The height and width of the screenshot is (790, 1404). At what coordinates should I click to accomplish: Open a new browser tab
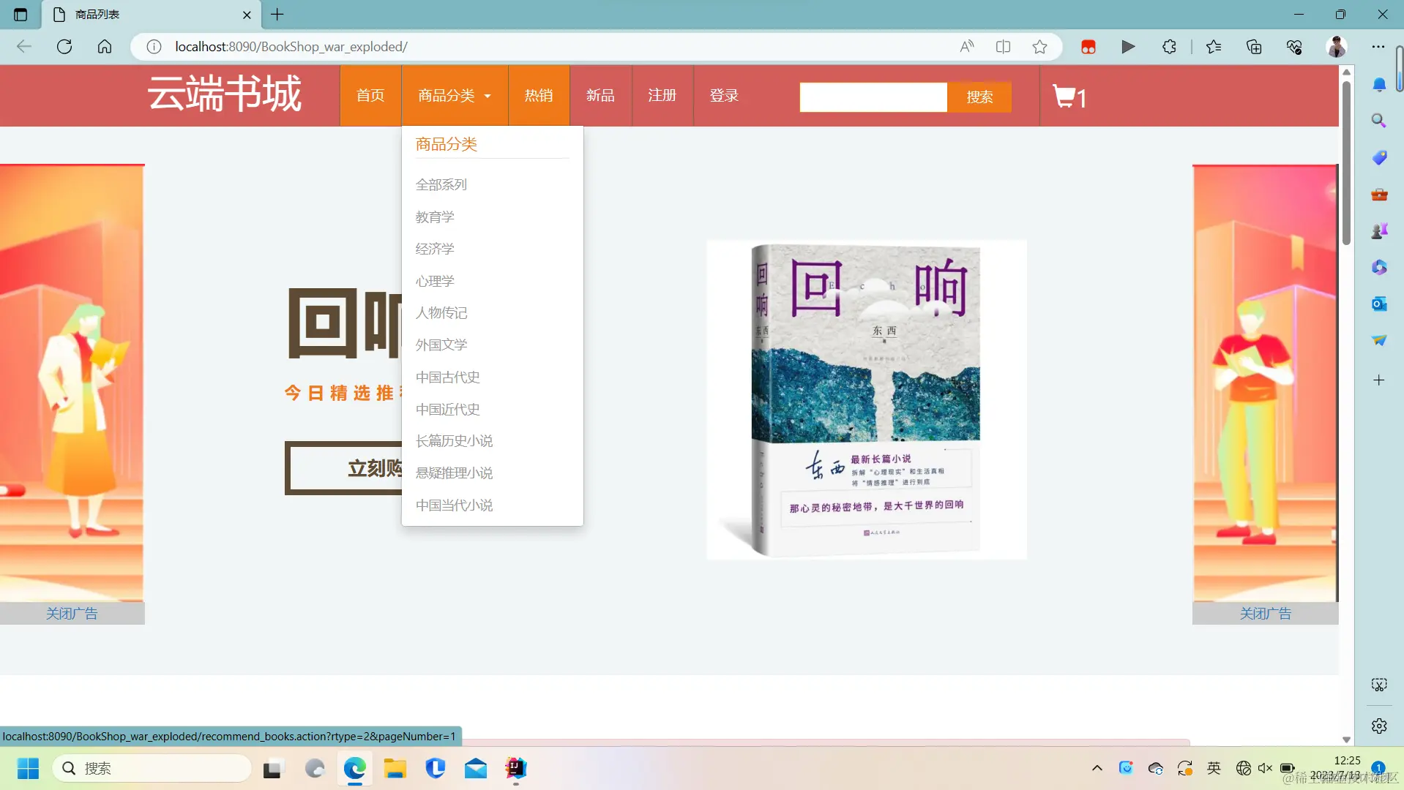coord(277,15)
